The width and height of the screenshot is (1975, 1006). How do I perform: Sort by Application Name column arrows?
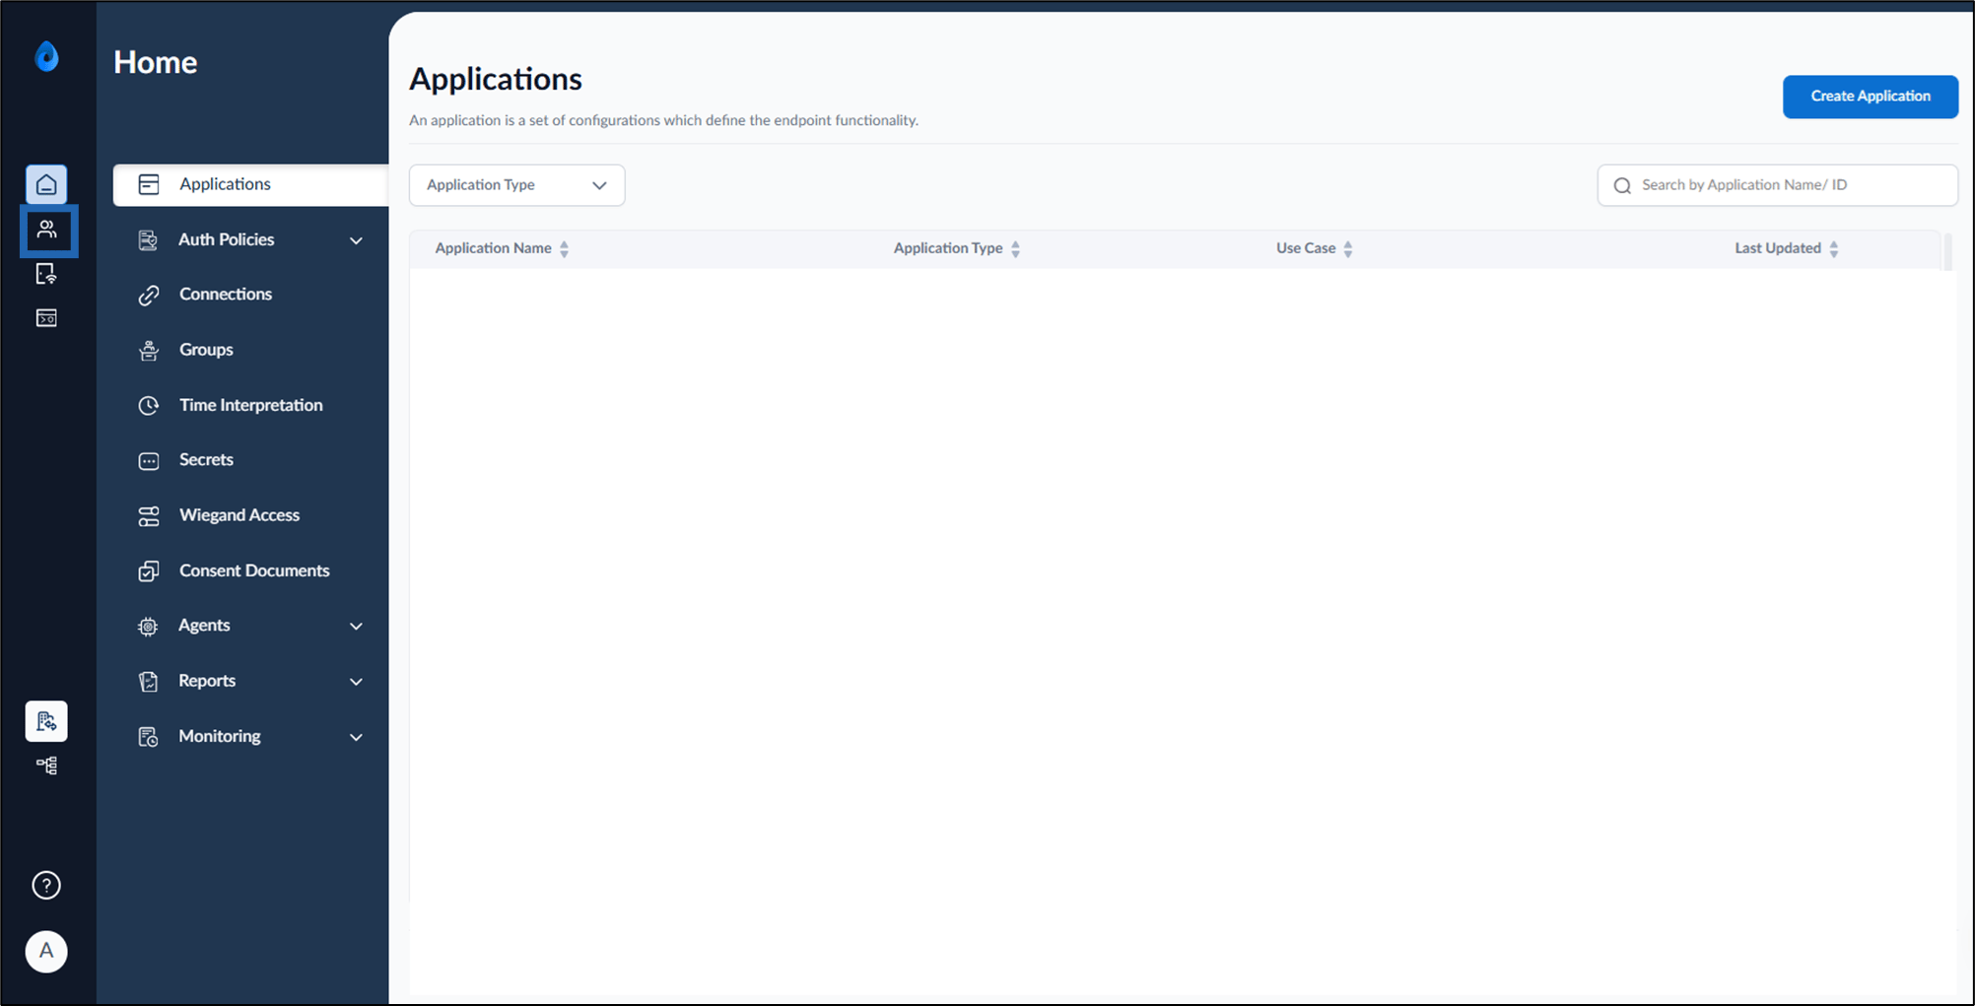(565, 249)
